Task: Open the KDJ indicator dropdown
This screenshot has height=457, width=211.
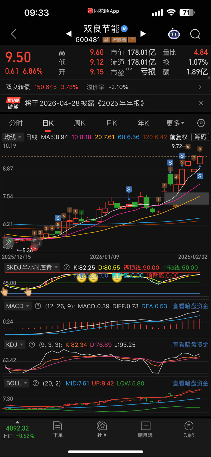Action: [15, 345]
